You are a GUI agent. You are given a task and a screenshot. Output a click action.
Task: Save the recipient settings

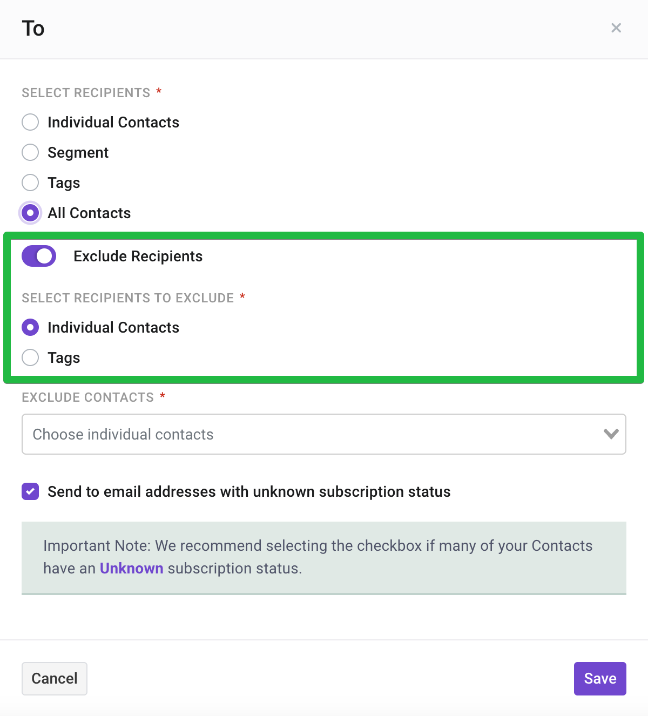tap(600, 678)
